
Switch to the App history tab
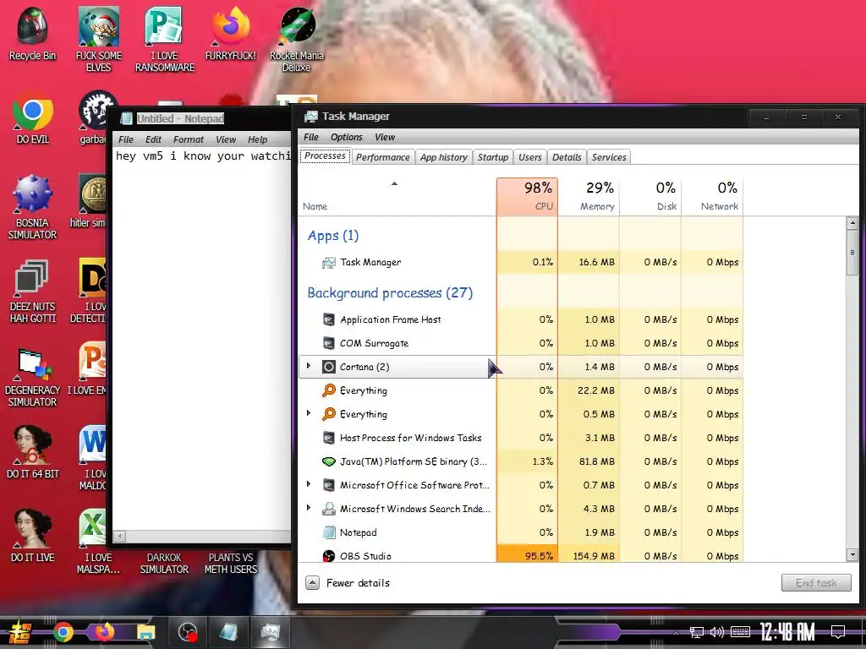tap(443, 157)
